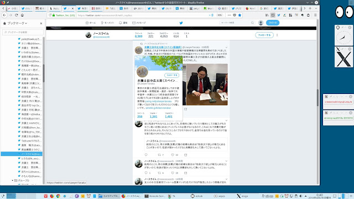
Task: Reload the current Twitter page
Action: pyautogui.click(x=16, y=15)
